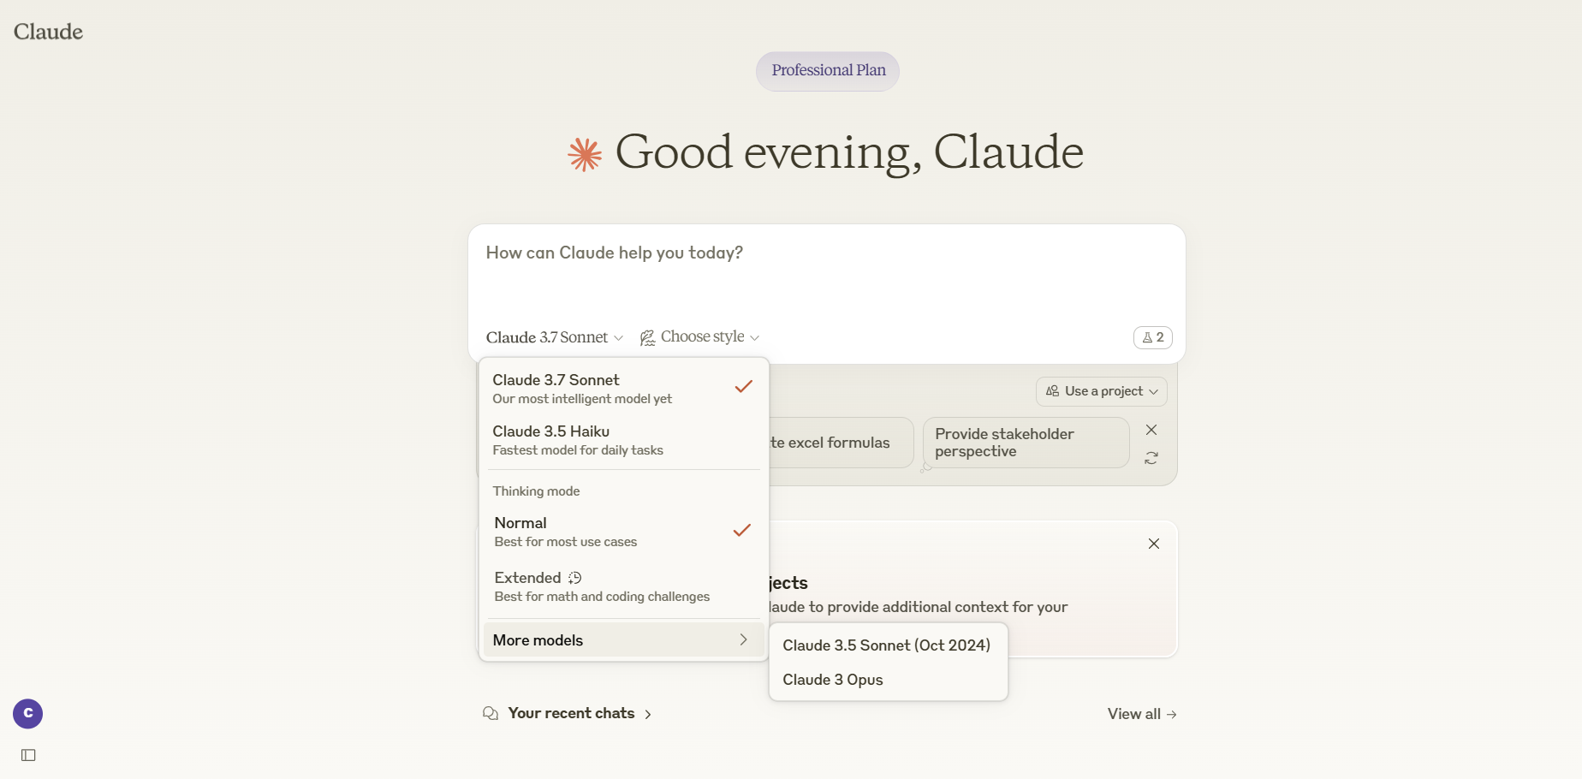Click the message input field
The height and width of the screenshot is (779, 1582).
[x=826, y=272]
